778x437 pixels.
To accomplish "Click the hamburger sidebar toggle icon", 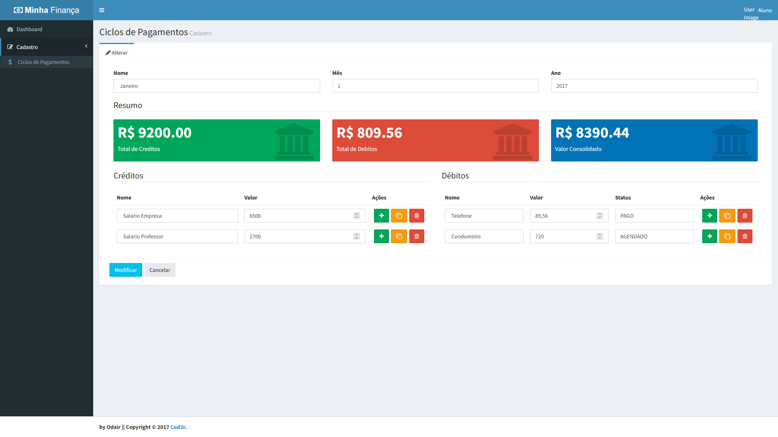I will [102, 10].
